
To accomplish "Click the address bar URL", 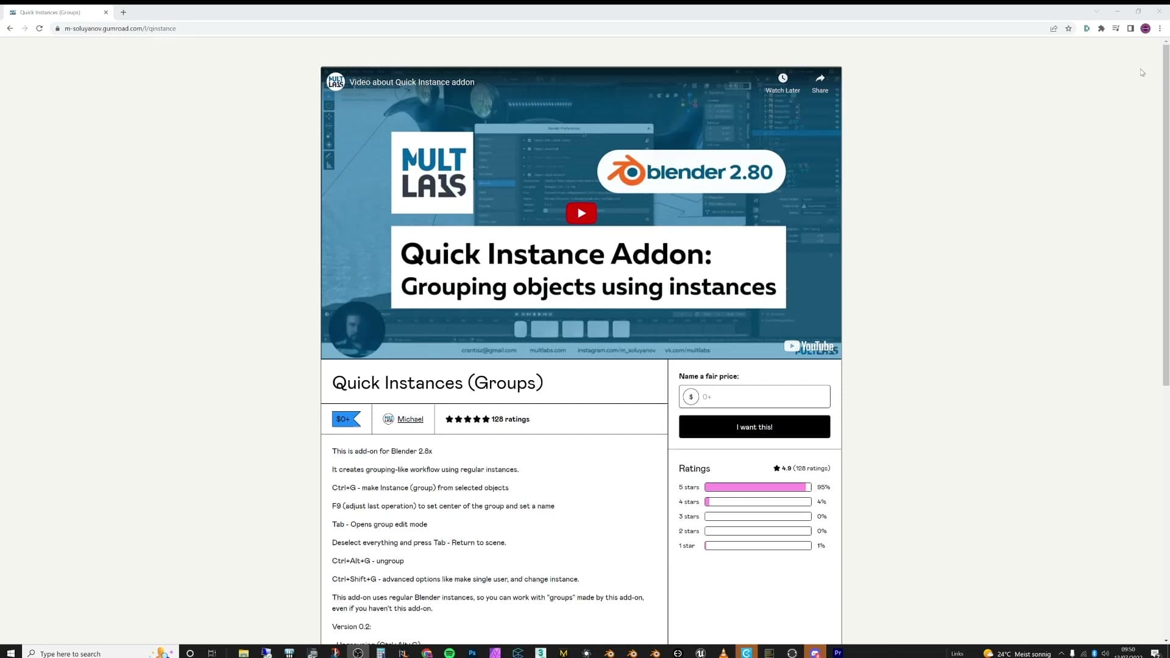I will [120, 29].
